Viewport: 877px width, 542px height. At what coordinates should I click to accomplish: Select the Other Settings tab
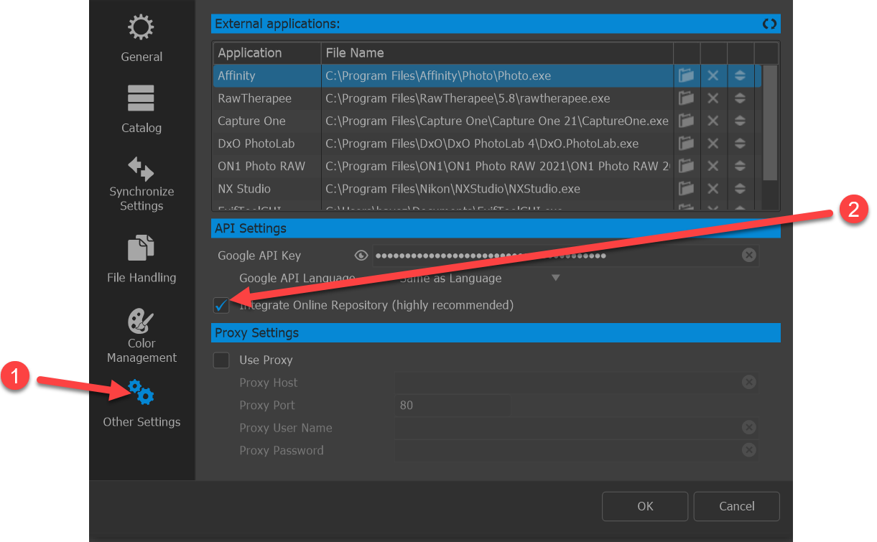tap(141, 403)
